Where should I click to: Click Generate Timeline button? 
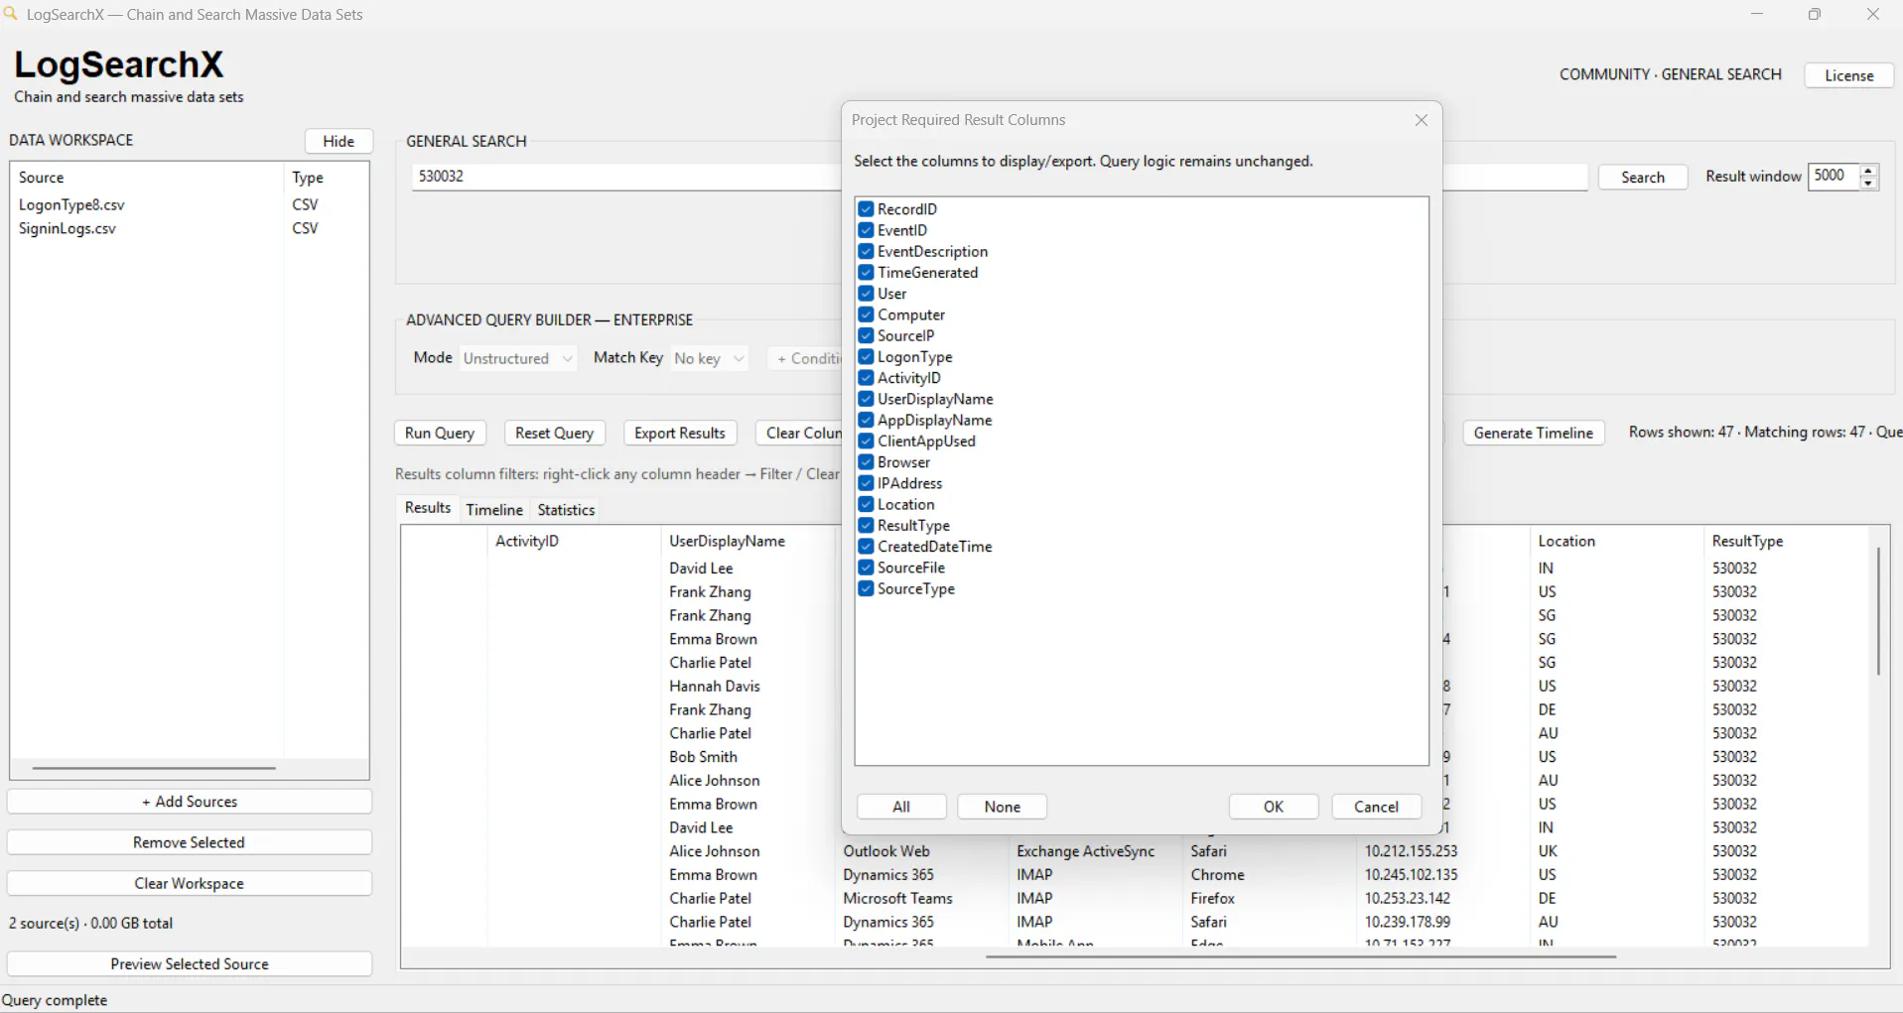1533,433
